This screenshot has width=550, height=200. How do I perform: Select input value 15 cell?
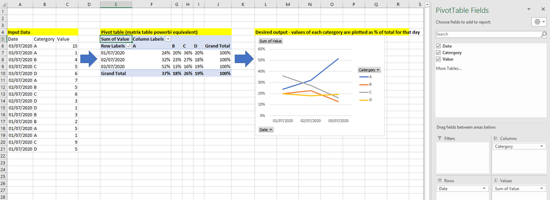coord(67,46)
